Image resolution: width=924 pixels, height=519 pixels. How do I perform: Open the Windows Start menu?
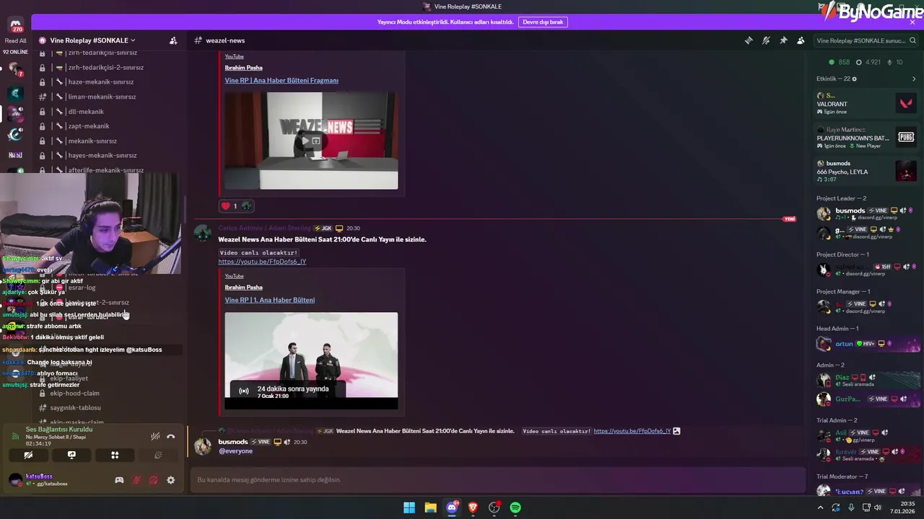pos(409,507)
